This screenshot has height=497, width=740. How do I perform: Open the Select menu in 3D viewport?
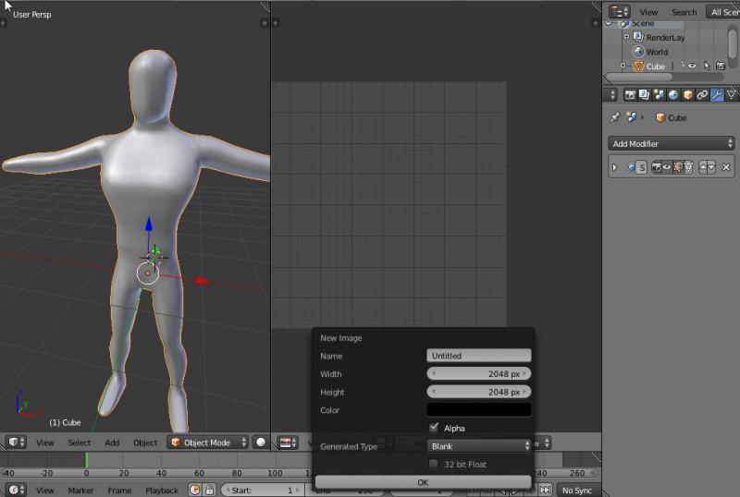(x=80, y=442)
